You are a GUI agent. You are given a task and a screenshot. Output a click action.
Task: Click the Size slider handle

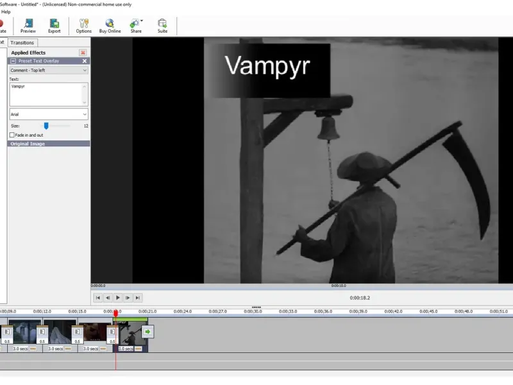pos(46,126)
